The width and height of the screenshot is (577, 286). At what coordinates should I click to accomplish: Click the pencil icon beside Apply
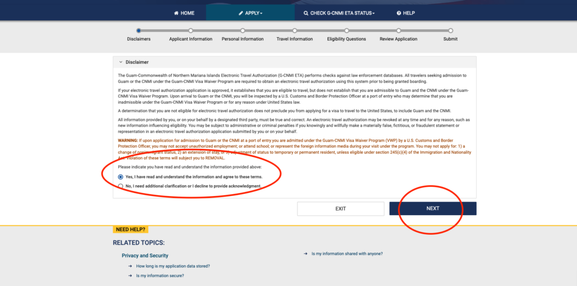(x=241, y=13)
